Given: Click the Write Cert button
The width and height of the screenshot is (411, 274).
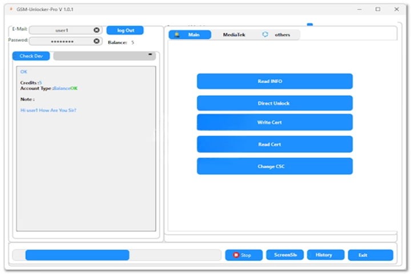Looking at the screenshot, I should click(x=275, y=123).
